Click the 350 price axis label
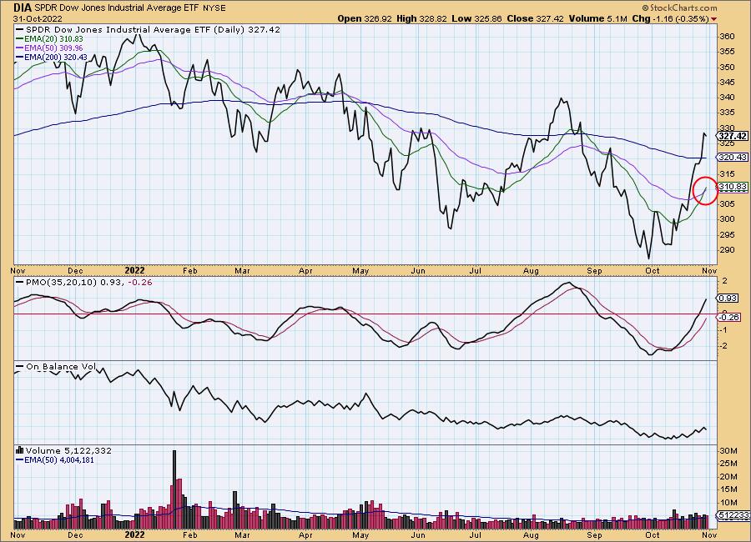The image size is (751, 542). 727,67
